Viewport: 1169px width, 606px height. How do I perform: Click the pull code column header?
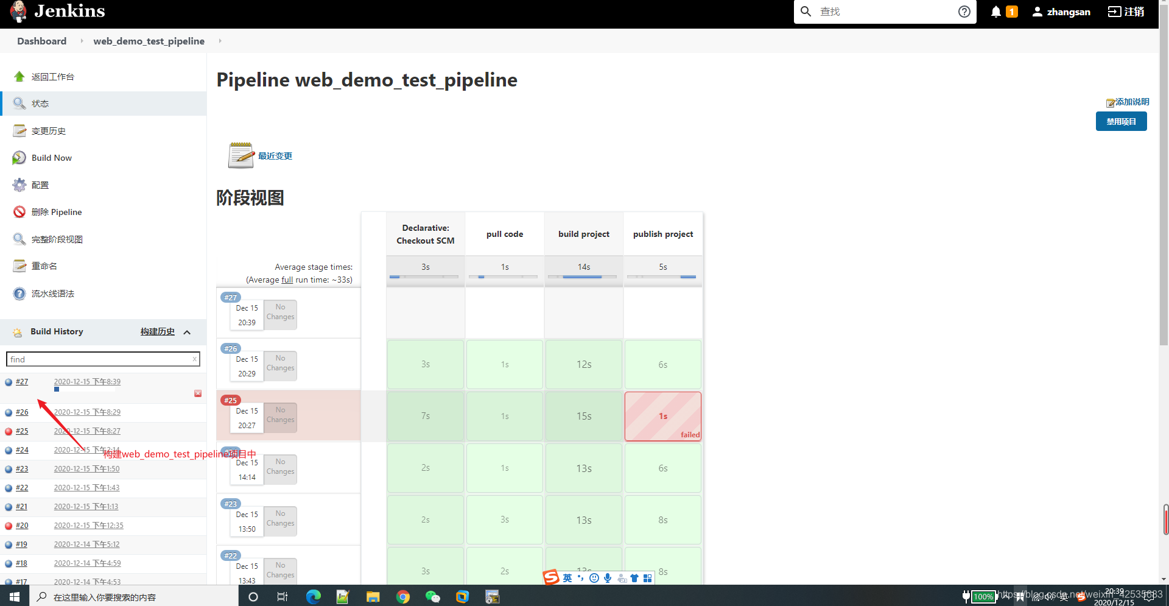(x=505, y=234)
